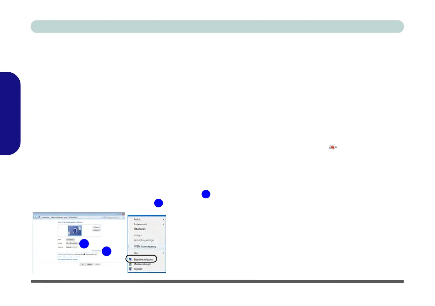The height and width of the screenshot is (306, 435).
Task: Click the Anpassen personalize icon
Action: pos(130,269)
